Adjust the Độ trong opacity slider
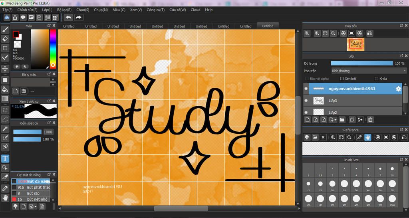 [x=362, y=63]
